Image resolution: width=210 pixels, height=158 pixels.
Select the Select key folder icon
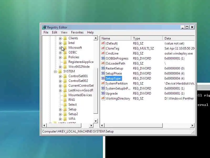click(65, 105)
